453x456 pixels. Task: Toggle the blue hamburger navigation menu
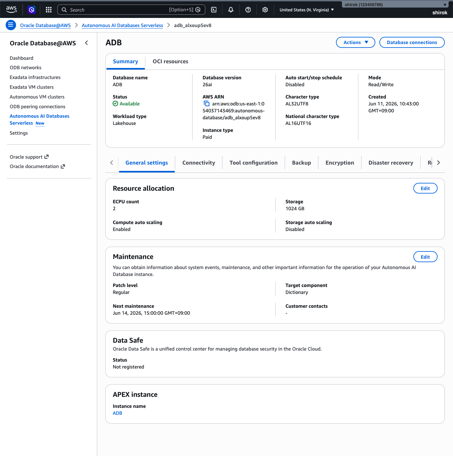pos(11,25)
